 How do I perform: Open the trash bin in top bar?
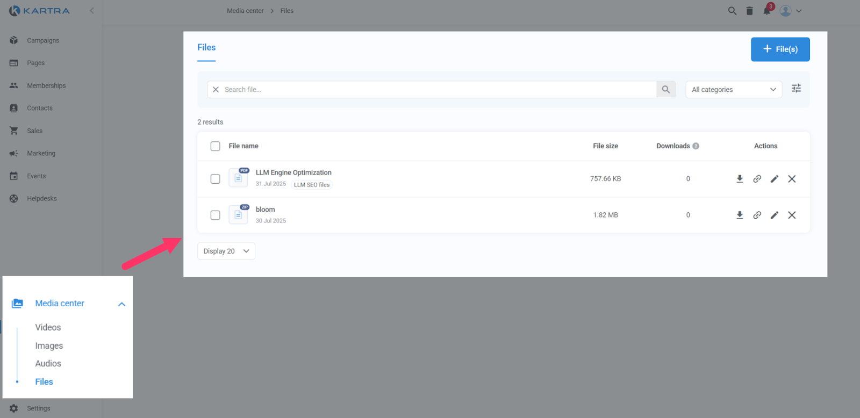pyautogui.click(x=749, y=11)
